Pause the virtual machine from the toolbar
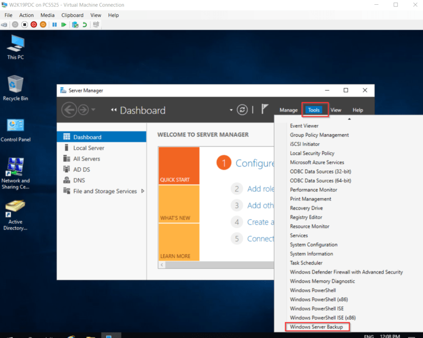The height and width of the screenshot is (338, 423). (x=54, y=24)
